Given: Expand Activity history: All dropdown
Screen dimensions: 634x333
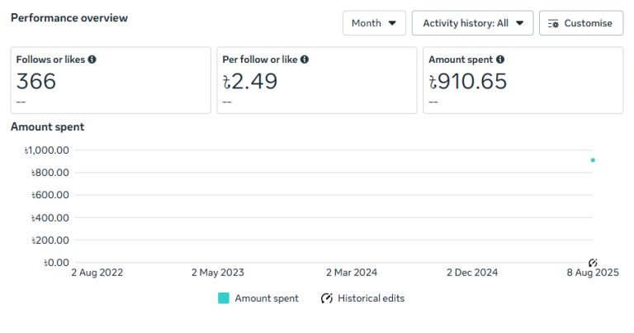Looking at the screenshot, I should (472, 23).
